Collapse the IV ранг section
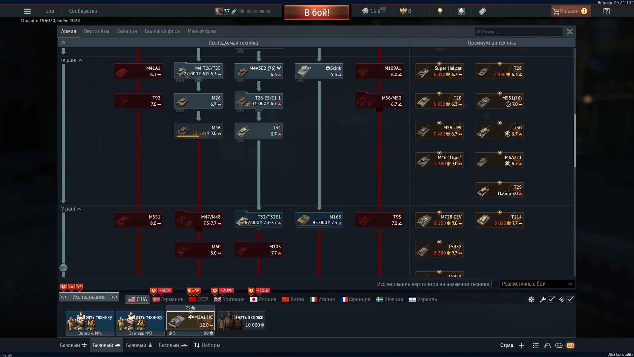Viewport: 634px width, 357px height. [72, 60]
